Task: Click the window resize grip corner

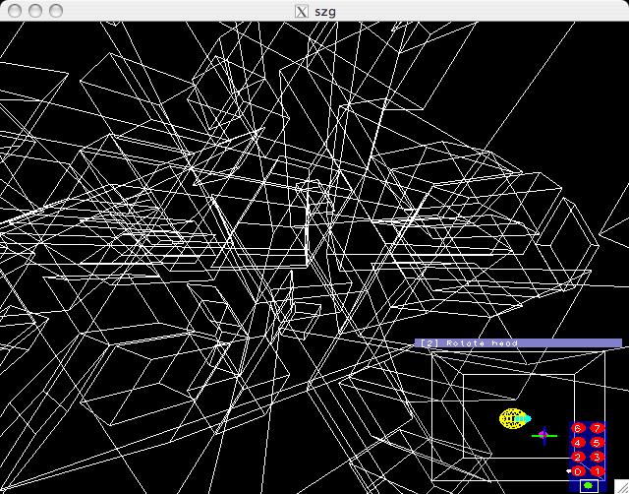Action: (x=621, y=486)
